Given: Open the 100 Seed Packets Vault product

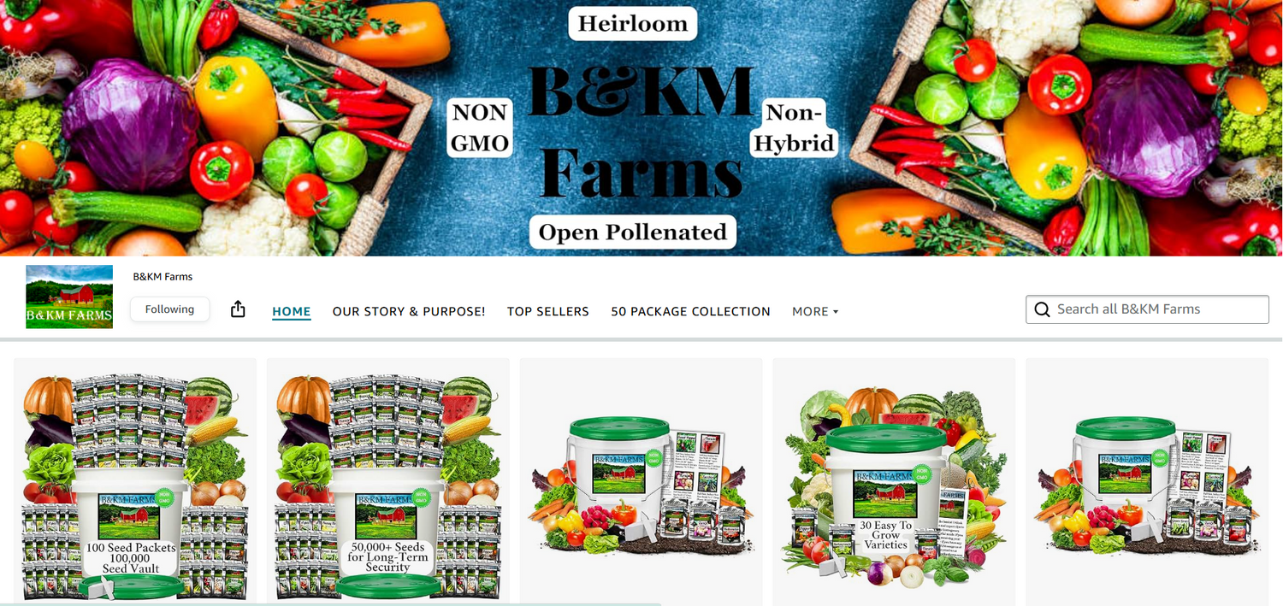Looking at the screenshot, I should coord(135,482).
